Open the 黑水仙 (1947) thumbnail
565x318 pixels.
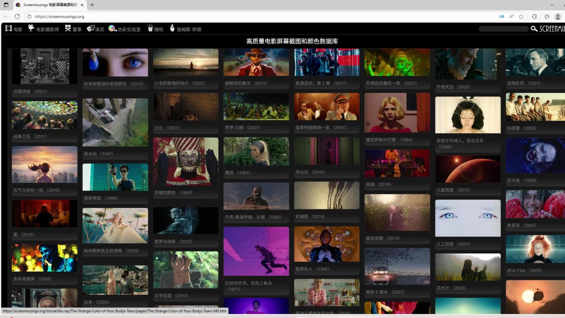(115, 123)
